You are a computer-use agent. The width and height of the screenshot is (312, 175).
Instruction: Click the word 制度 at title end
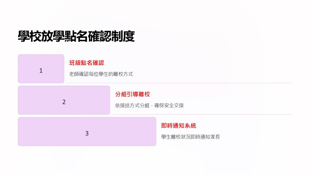point(123,36)
